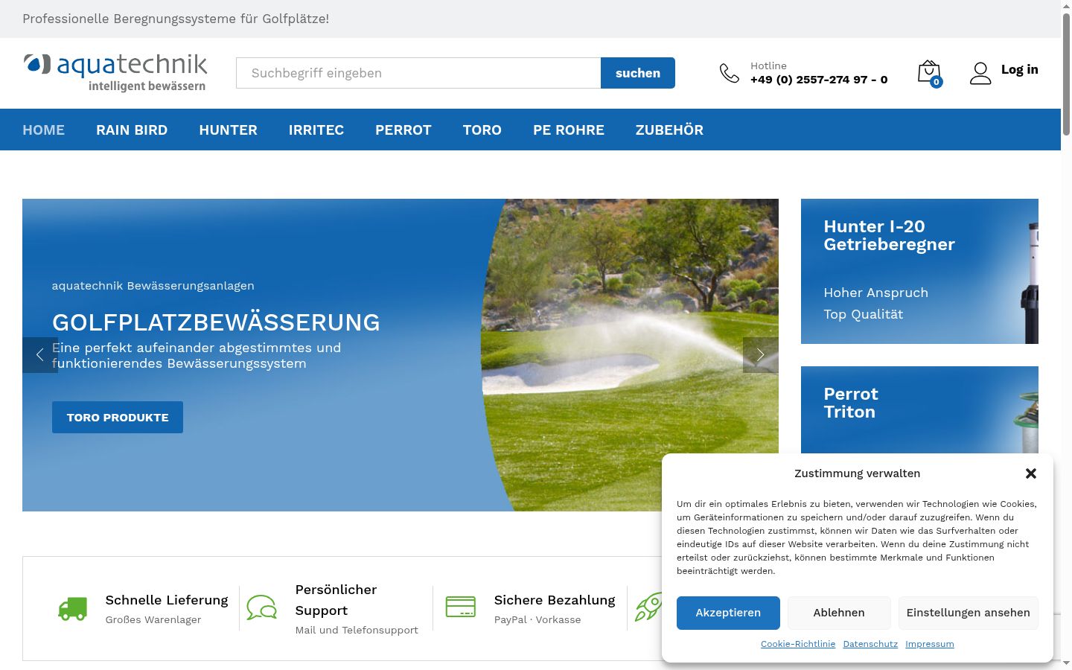Accept cookies with Akzeptieren
The height and width of the screenshot is (670, 1072).
[x=728, y=613]
